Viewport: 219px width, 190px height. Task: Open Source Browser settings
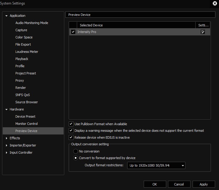[x=26, y=102]
